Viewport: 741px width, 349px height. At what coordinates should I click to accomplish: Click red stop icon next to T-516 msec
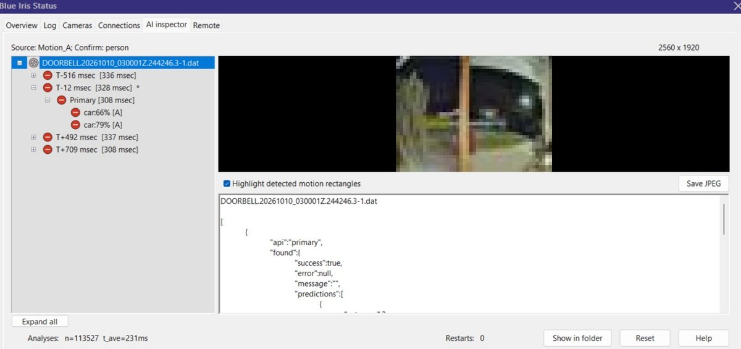click(x=48, y=75)
